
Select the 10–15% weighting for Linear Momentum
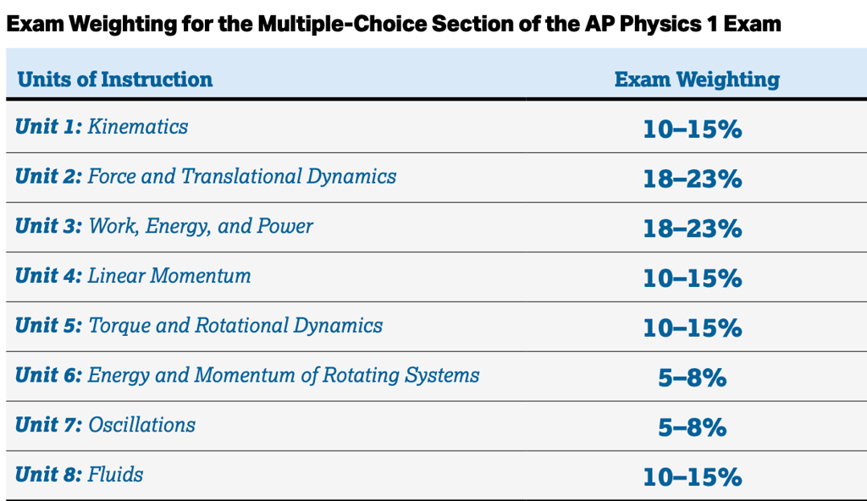[x=693, y=278]
